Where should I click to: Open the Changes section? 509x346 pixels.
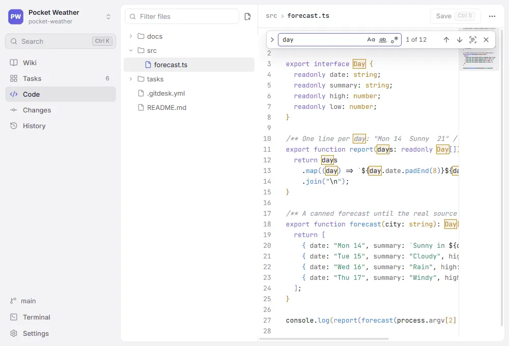pyautogui.click(x=61, y=110)
